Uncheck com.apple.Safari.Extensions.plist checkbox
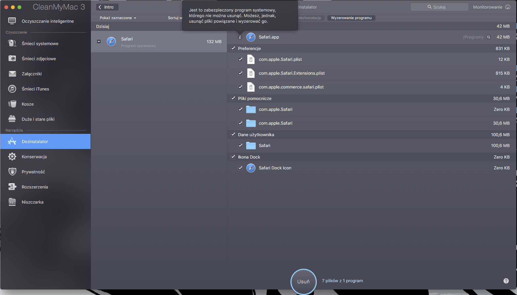 [x=240, y=73]
